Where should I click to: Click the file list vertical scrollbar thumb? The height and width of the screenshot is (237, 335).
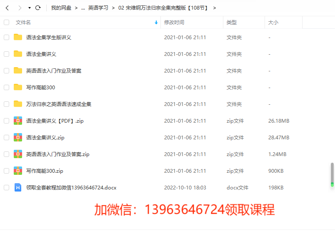[x=332, y=174]
